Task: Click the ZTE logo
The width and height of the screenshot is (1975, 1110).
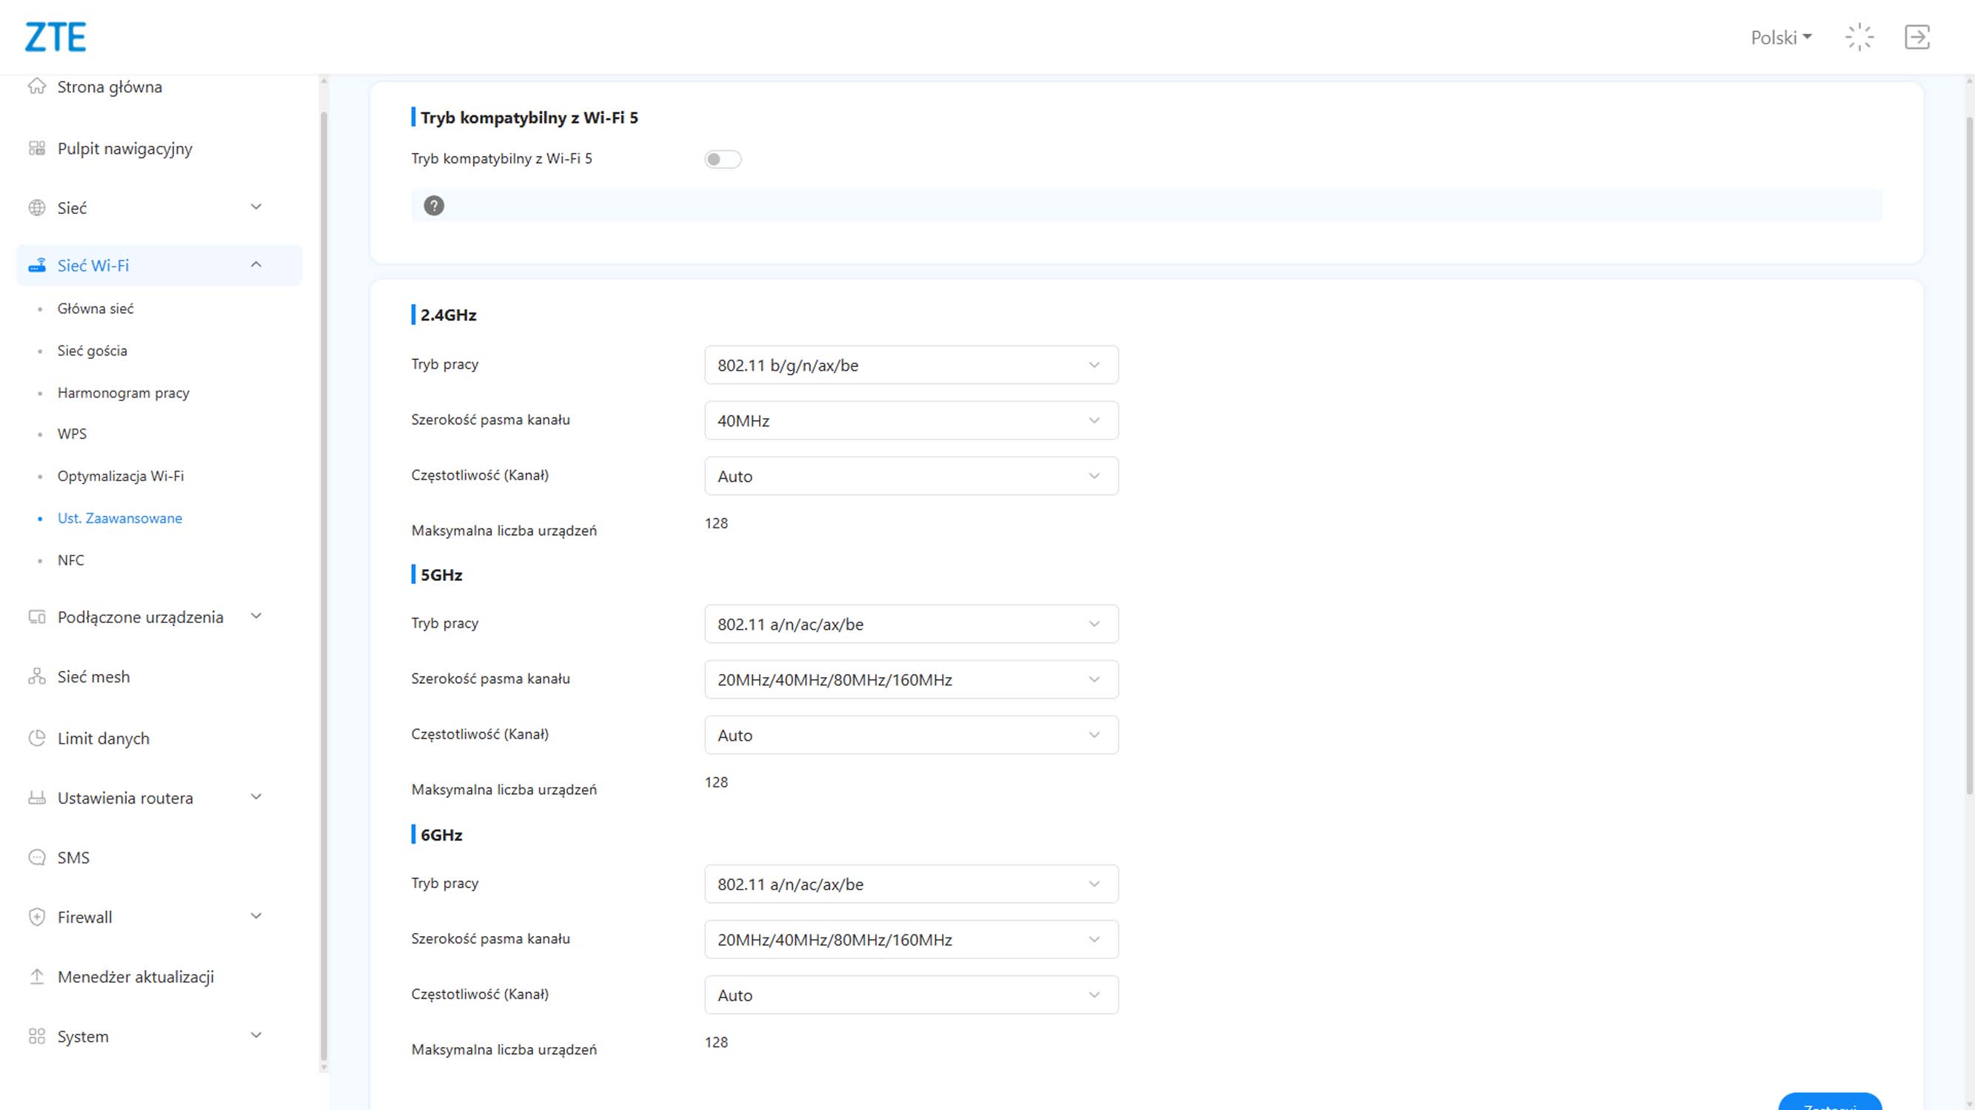Action: 56,37
